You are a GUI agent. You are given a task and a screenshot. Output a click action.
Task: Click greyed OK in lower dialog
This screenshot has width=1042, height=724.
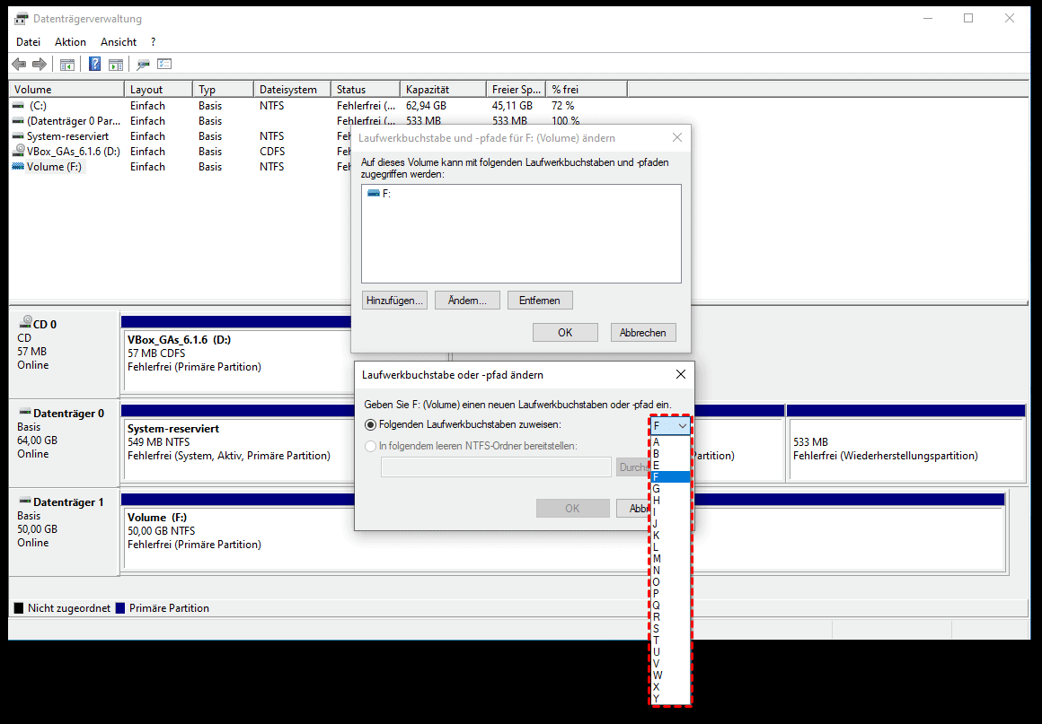[572, 509]
